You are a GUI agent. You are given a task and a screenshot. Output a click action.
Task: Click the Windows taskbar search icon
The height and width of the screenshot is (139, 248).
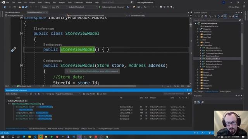8,137
